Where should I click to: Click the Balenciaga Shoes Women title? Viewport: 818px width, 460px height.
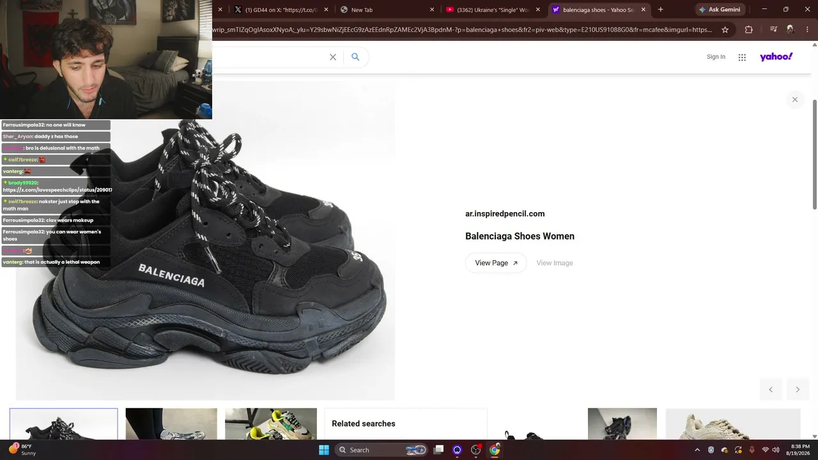[520, 236]
